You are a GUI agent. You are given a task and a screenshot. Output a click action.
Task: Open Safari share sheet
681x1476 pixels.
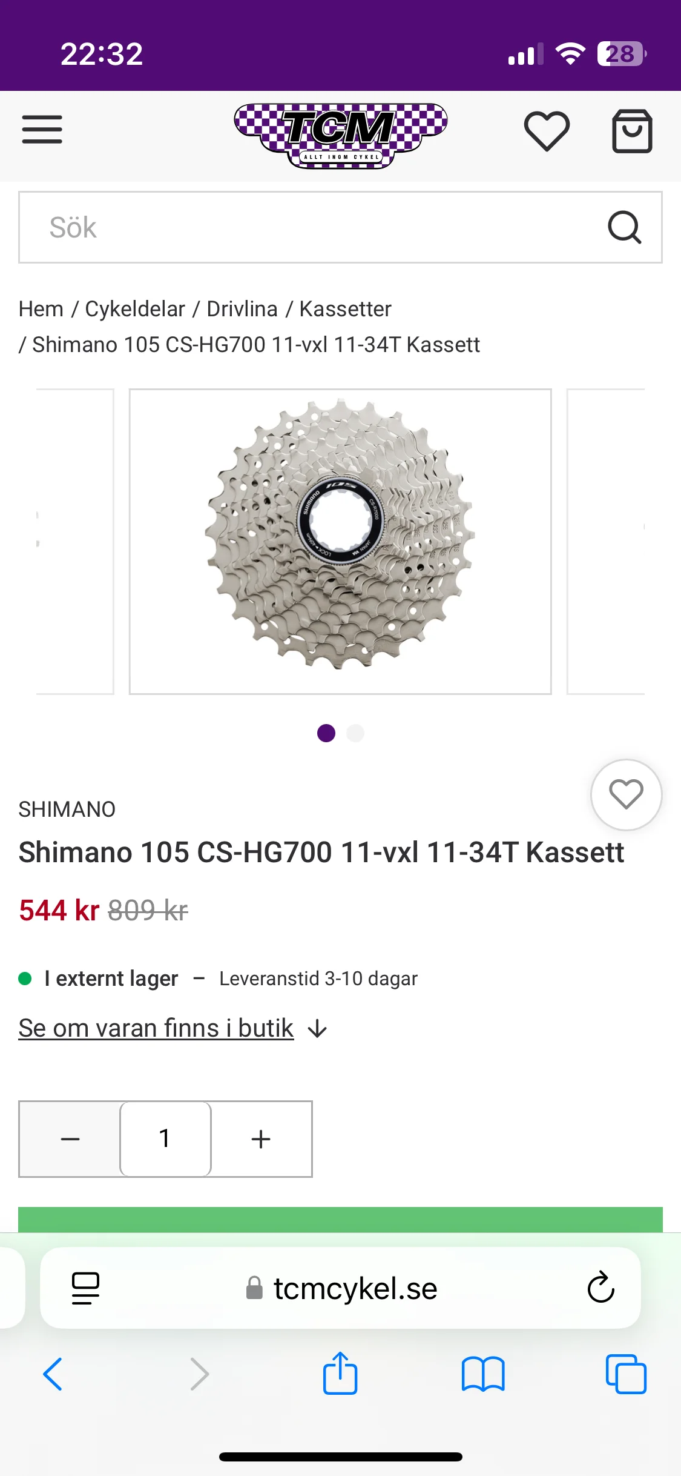340,1373
